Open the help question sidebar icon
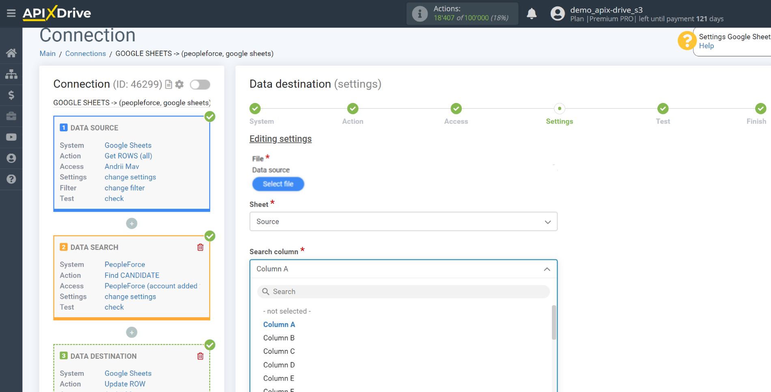The height and width of the screenshot is (392, 771). pyautogui.click(x=11, y=179)
